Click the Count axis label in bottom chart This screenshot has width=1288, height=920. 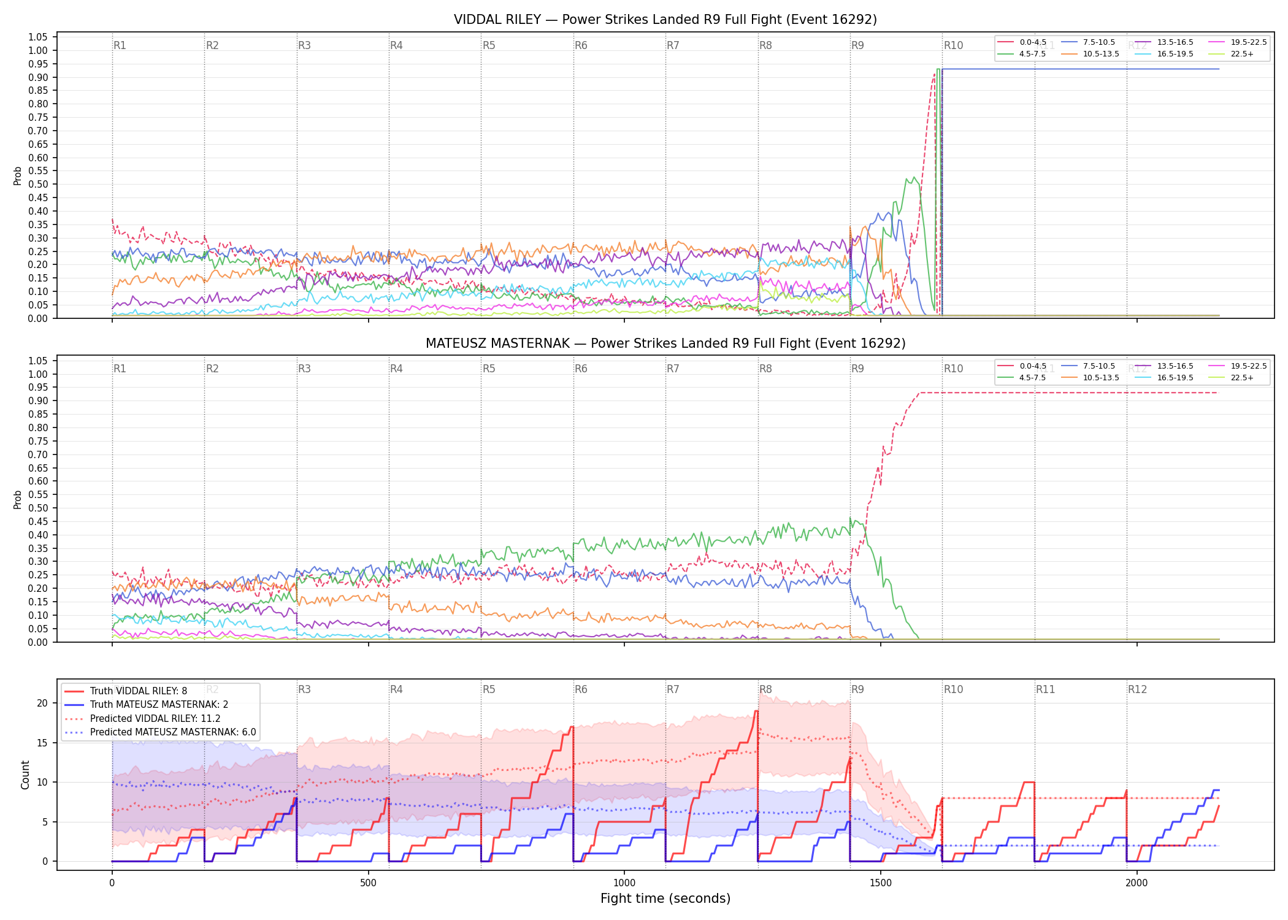pos(25,775)
